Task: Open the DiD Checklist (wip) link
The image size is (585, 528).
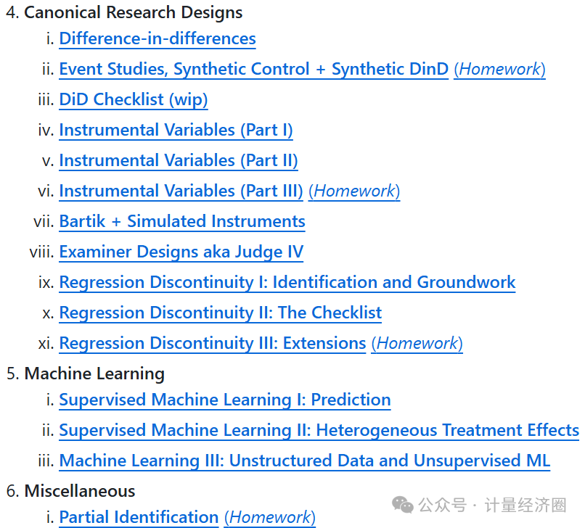Action: point(134,100)
